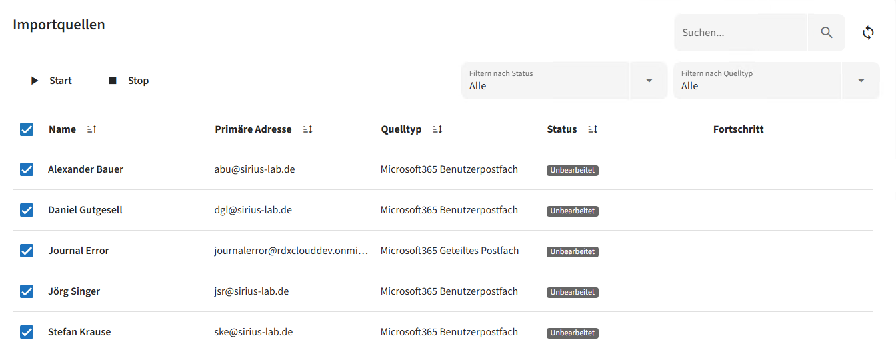
Task: Click Microsoft365 Geteiltes Postfach cell
Action: pyautogui.click(x=449, y=251)
